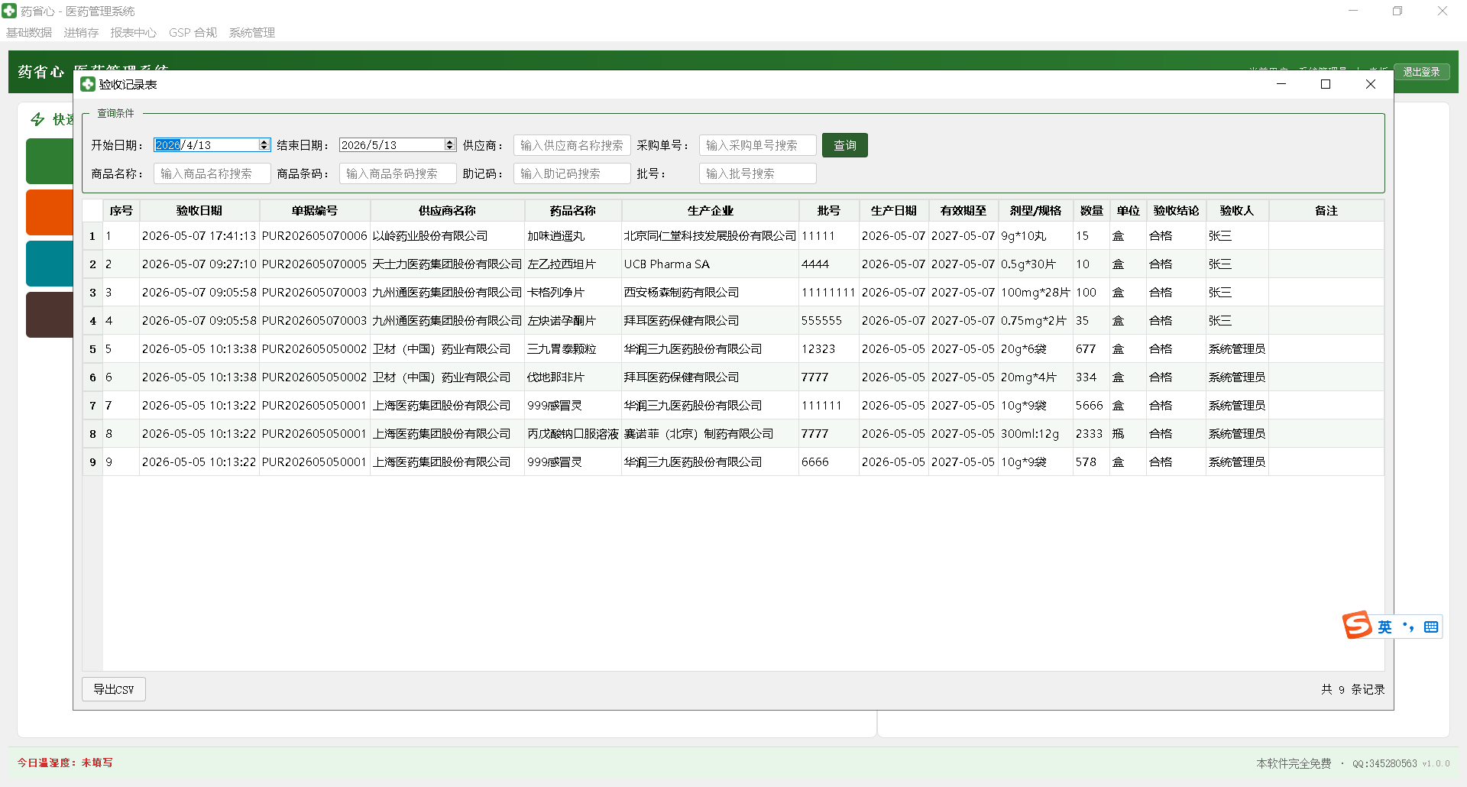Click the 验收记录表 dialog icon
The height and width of the screenshot is (787, 1467).
[x=88, y=84]
